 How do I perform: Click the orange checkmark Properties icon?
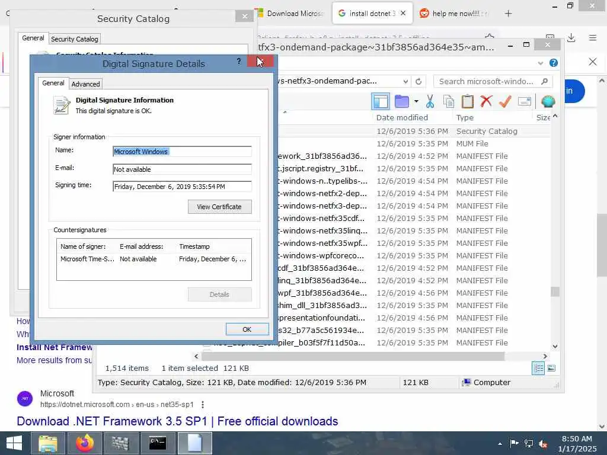tap(505, 102)
